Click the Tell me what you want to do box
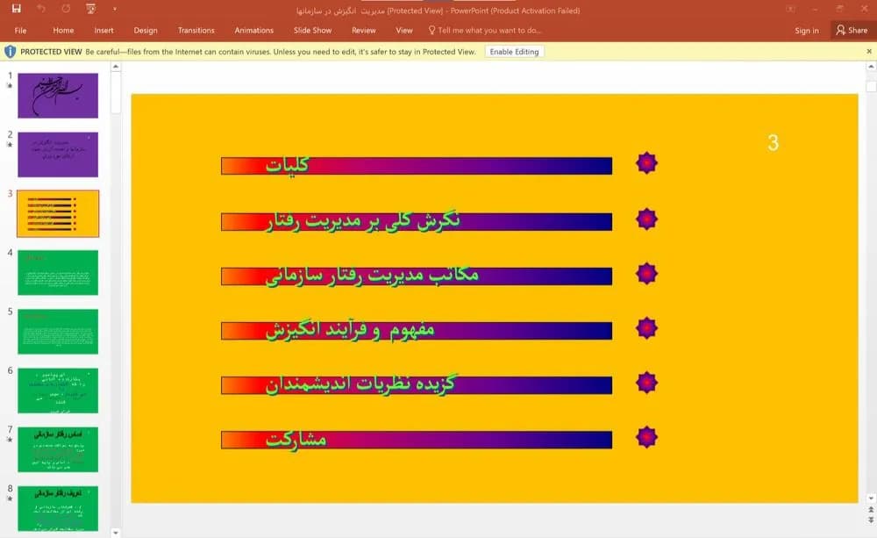 [x=485, y=30]
